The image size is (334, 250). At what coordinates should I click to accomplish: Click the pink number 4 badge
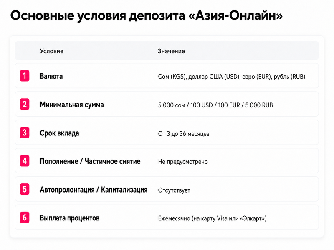(x=25, y=161)
